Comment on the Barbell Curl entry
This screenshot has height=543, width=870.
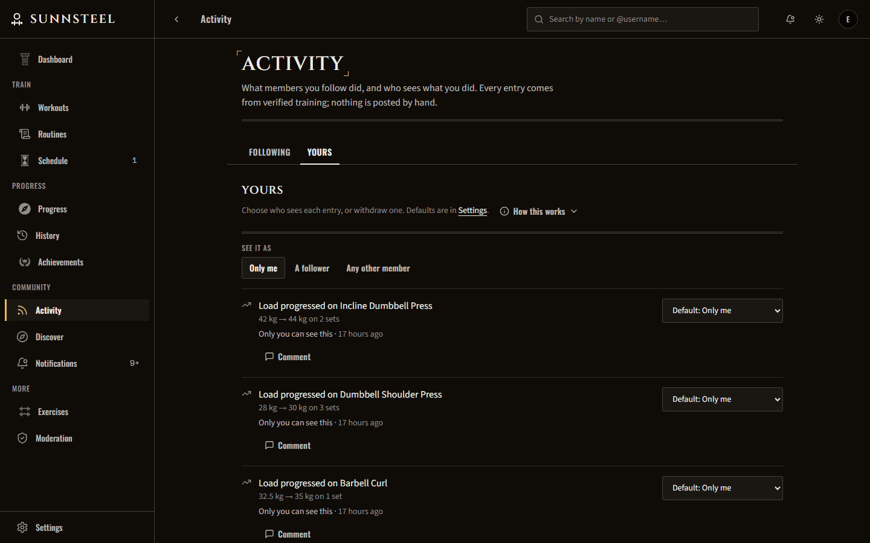[288, 534]
